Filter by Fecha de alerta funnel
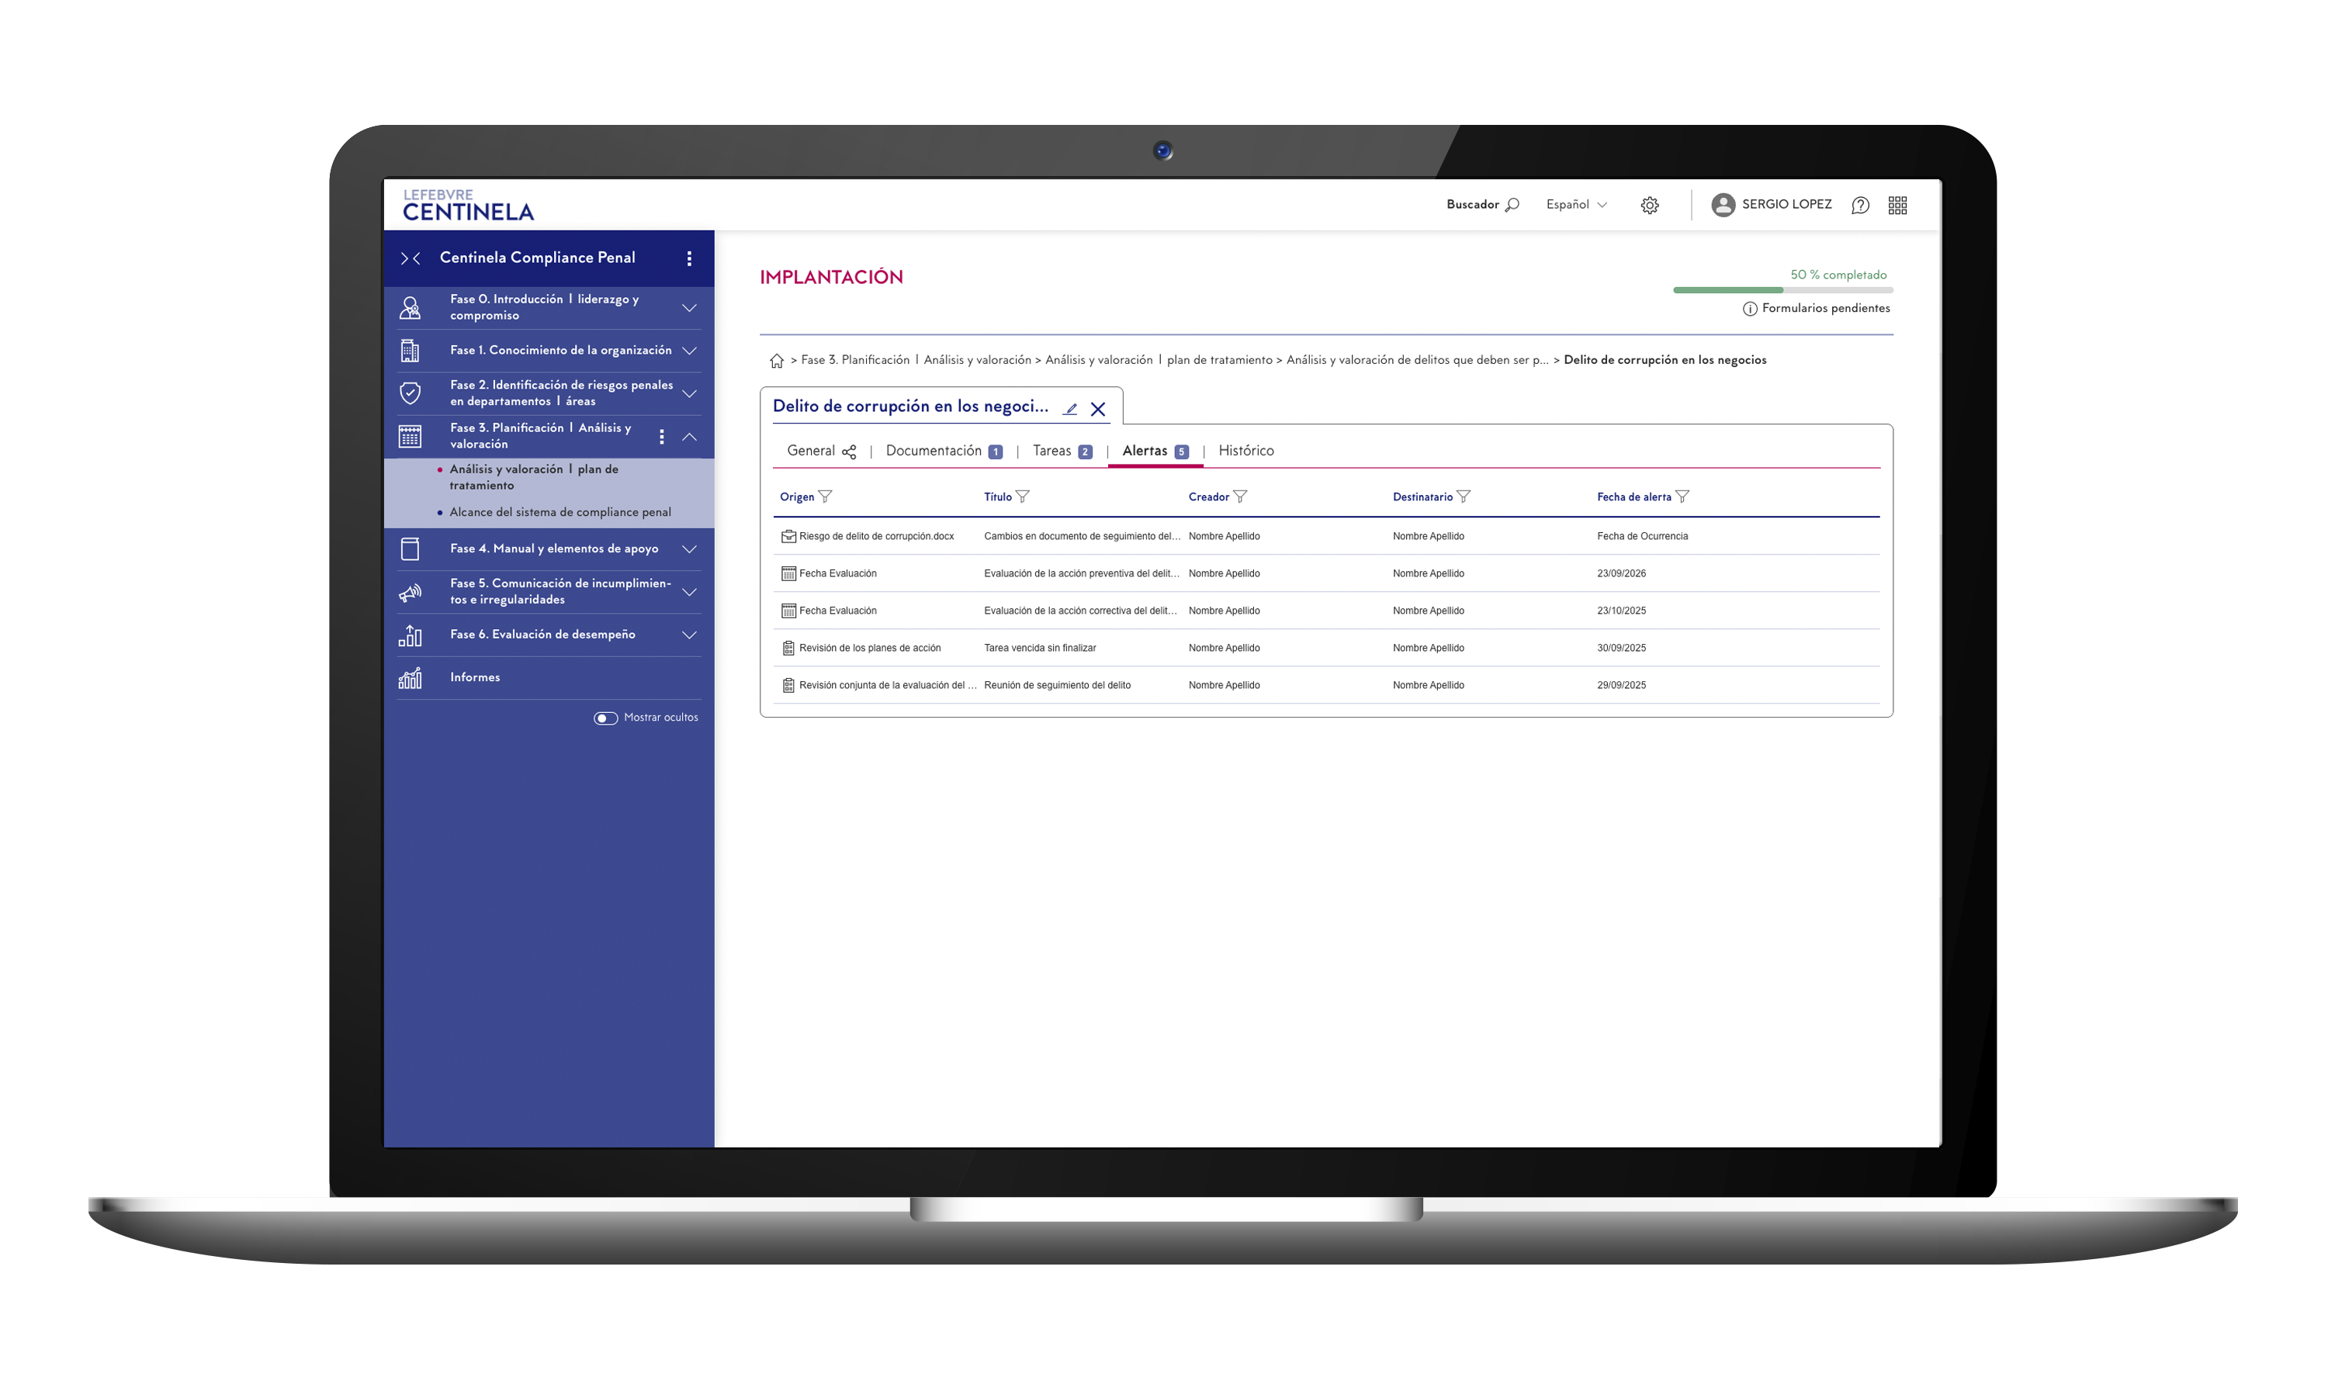Image resolution: width=2328 pixels, height=1391 pixels. pos(1682,497)
